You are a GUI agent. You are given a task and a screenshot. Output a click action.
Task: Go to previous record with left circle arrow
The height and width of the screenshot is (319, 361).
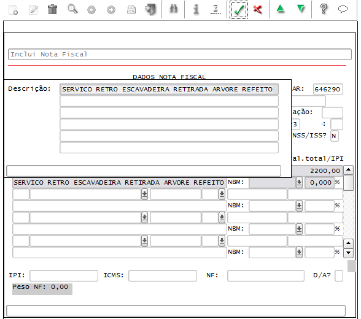[91, 10]
